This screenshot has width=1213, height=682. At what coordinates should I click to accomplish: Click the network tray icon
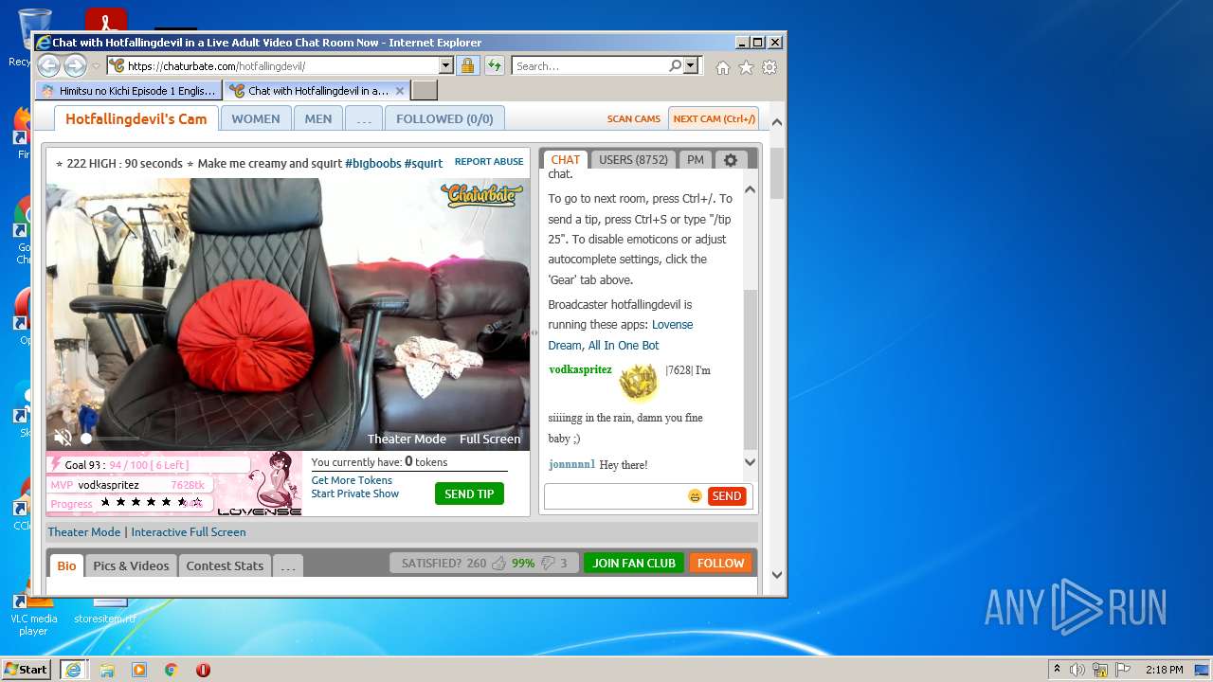1099,670
